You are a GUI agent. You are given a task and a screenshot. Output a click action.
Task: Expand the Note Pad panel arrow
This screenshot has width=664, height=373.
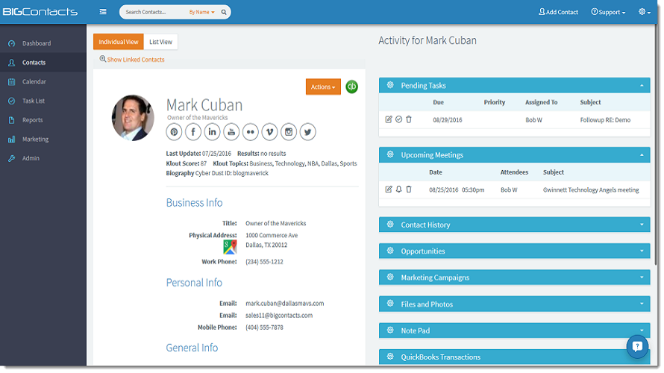click(642, 330)
